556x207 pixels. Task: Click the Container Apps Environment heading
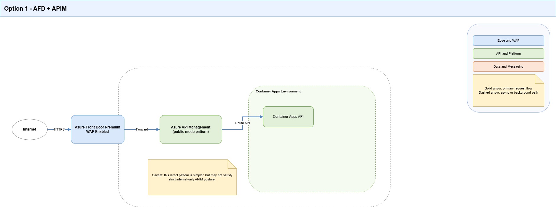(x=278, y=91)
